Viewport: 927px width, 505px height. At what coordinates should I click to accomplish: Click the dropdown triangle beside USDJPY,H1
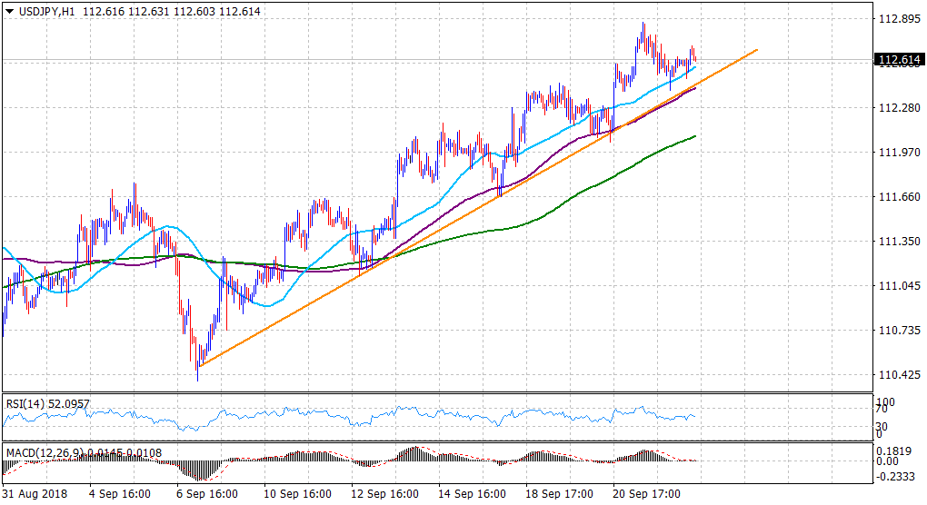click(8, 11)
